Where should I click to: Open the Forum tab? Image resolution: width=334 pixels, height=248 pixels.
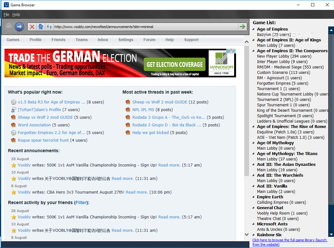[149, 40]
